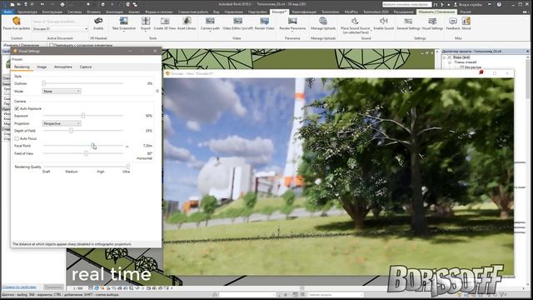This screenshot has height=300, width=533.
Task: Expand the Export dropdown arrow
Action: (x=146, y=32)
